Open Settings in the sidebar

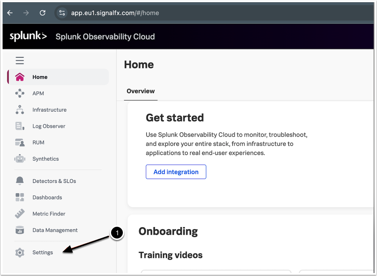(43, 252)
